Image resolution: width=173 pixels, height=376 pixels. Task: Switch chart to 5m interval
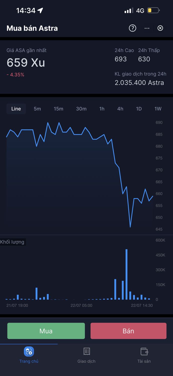37,109
